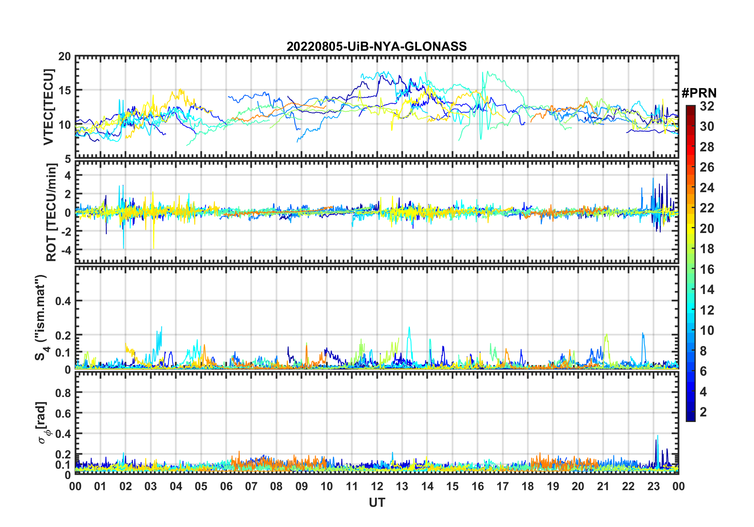Click sigma phi axis tick label 0.8

[x=63, y=393]
